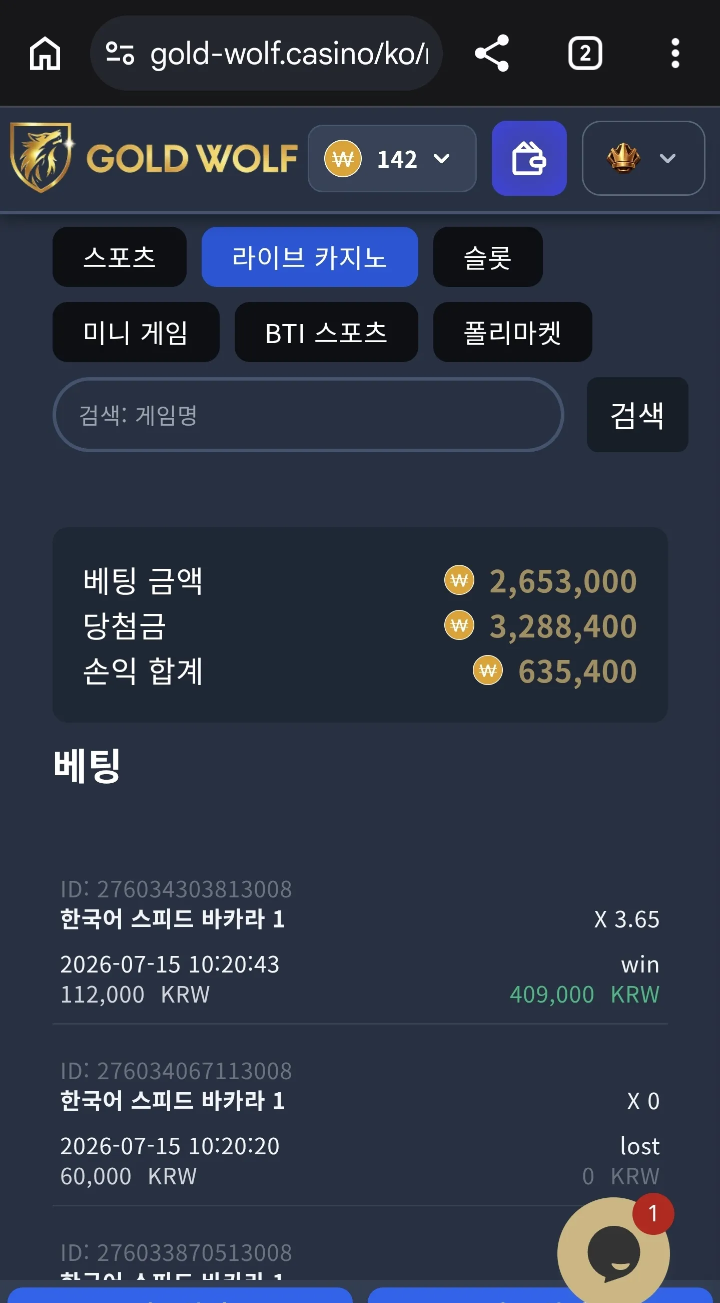Open the browser three-dot menu
This screenshot has height=1303, width=720.
675,53
